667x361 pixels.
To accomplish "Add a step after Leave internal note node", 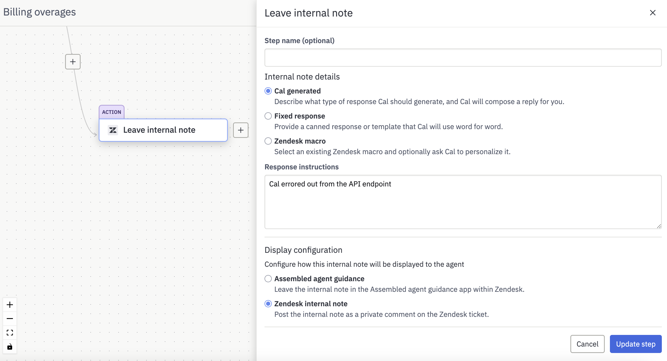I will point(241,130).
